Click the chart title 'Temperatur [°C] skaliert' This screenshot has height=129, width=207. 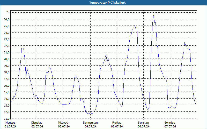pyautogui.click(x=107, y=3)
